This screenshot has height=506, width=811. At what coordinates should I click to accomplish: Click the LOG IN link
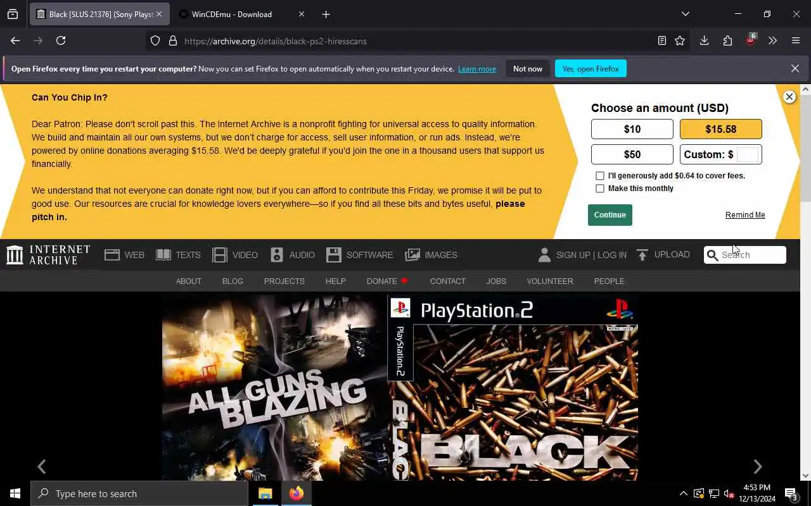612,255
